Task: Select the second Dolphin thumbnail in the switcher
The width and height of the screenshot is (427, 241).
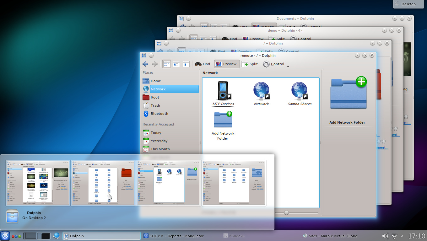Action: (103, 183)
